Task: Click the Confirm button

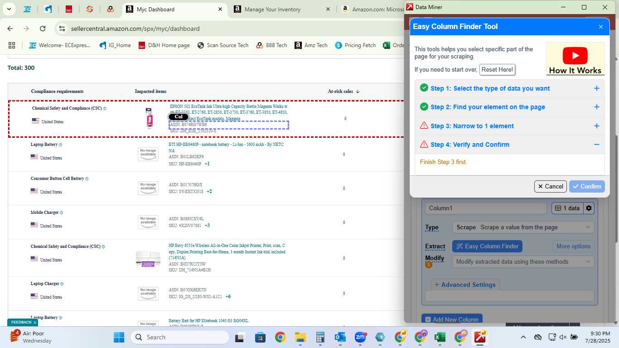Action: tap(587, 186)
